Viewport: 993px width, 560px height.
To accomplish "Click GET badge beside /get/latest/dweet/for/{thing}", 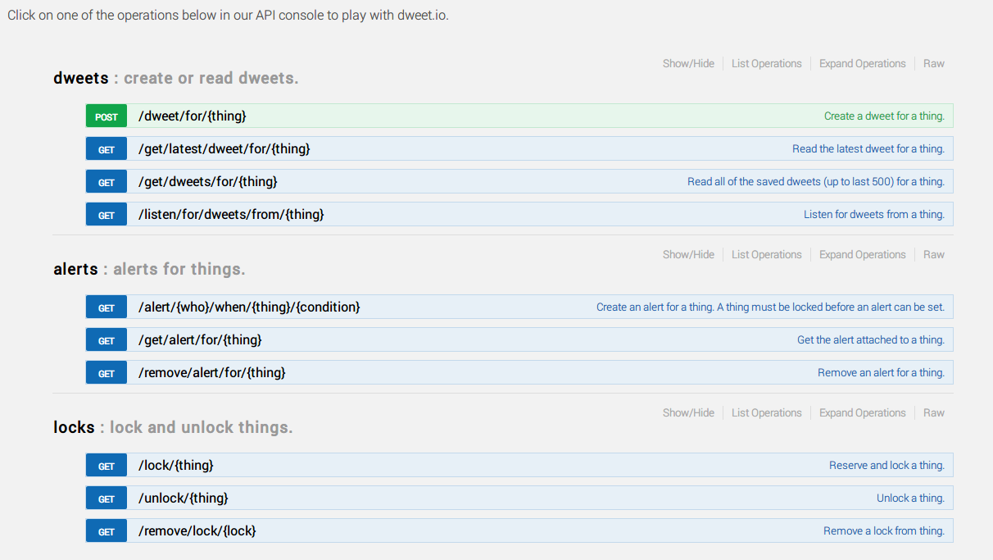I will coord(107,149).
